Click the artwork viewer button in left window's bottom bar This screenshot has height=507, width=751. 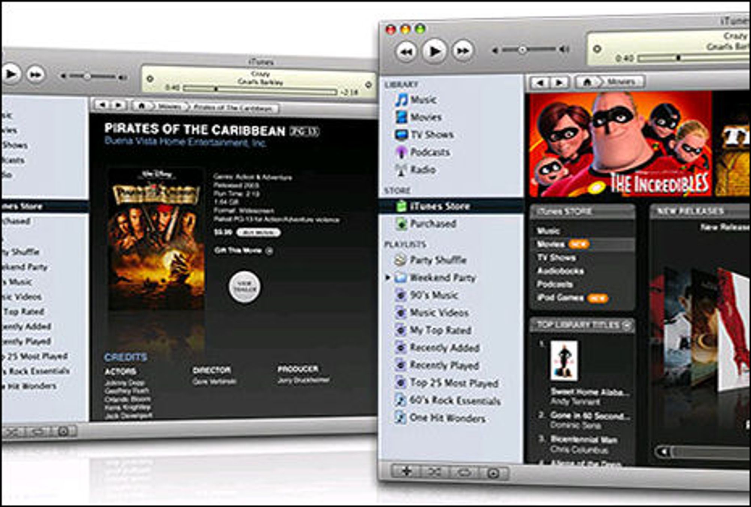(64, 431)
